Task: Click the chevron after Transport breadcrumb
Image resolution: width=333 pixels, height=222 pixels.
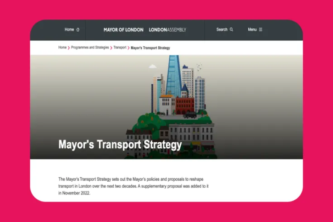Action: click(129, 48)
